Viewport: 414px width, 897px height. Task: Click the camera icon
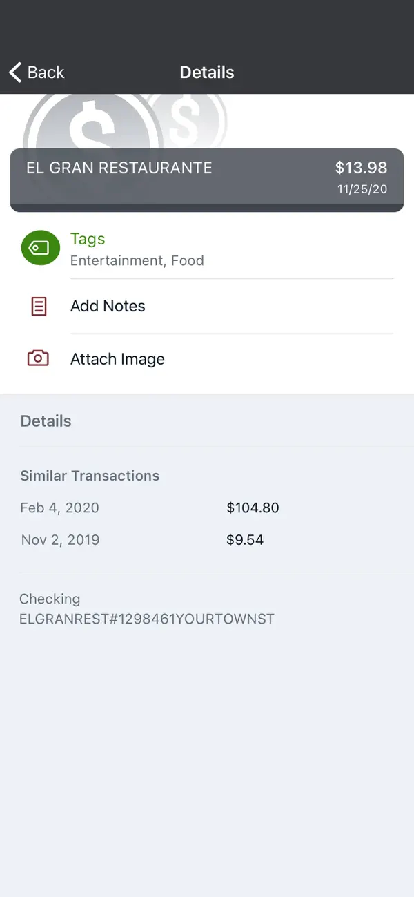[38, 358]
